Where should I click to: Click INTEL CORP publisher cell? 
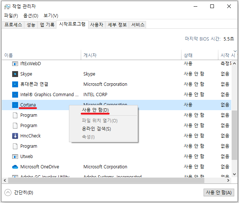95,95
